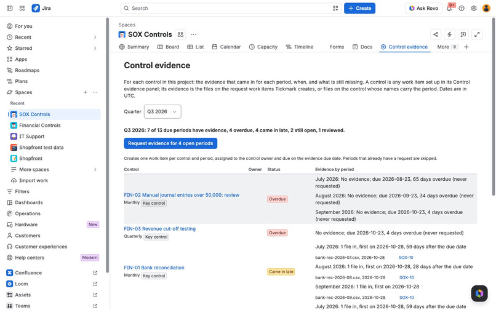The height and width of the screenshot is (310, 496).
Task: Open FIN-01 Bank reconciliation link
Action: (x=154, y=268)
